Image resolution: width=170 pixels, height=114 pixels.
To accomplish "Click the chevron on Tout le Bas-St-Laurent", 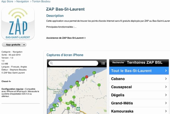I will pyautogui.click(x=166, y=71).
